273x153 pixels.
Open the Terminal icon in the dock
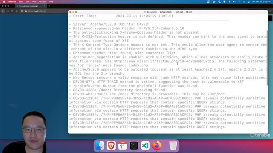pyautogui.click(x=134, y=145)
